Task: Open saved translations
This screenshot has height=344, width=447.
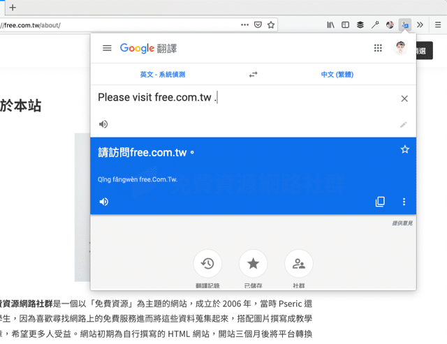Action: (253, 264)
